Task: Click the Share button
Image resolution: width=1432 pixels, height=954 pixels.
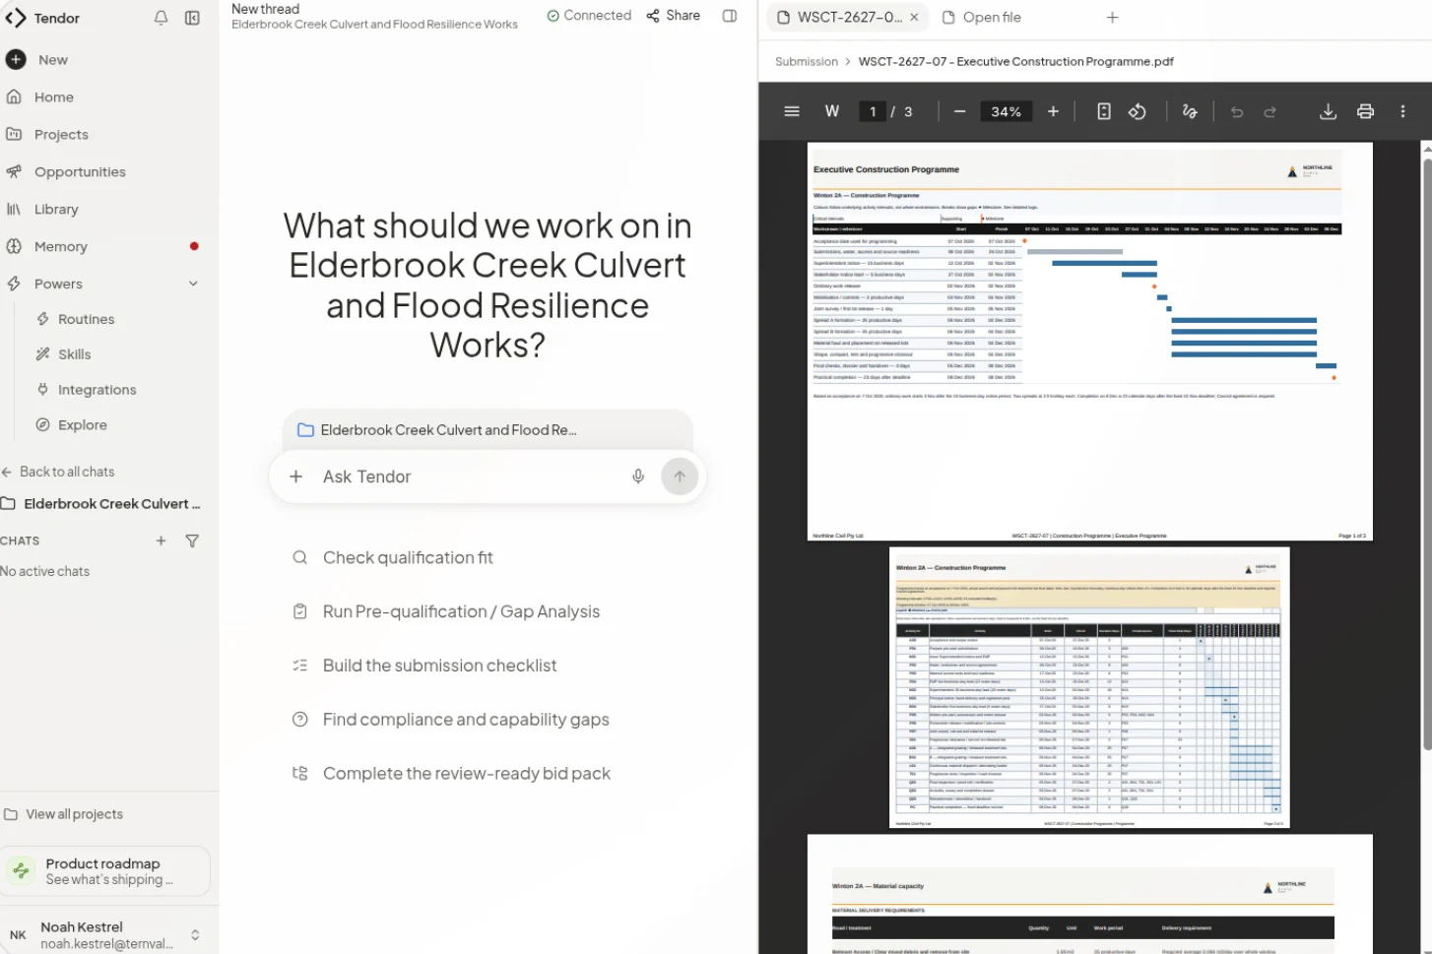Action: (674, 16)
